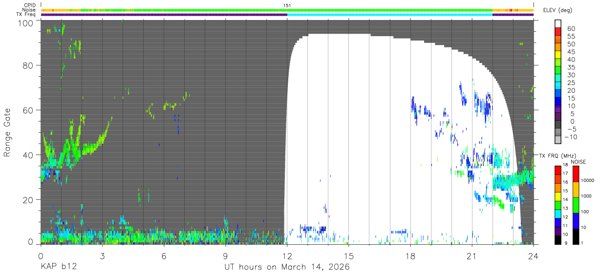
Task: Pick the black bottom segment of TX FRQ bar
Action: (x=558, y=239)
